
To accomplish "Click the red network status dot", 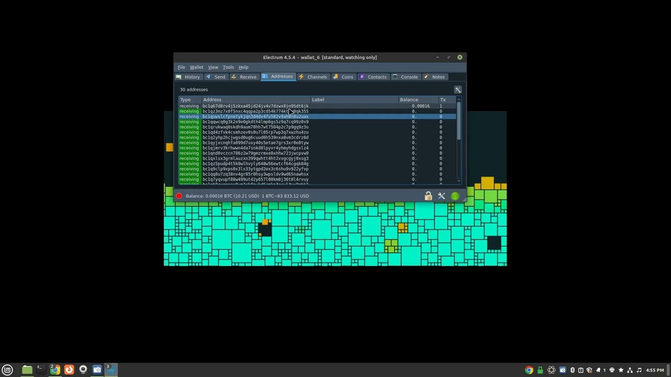I will click(179, 196).
